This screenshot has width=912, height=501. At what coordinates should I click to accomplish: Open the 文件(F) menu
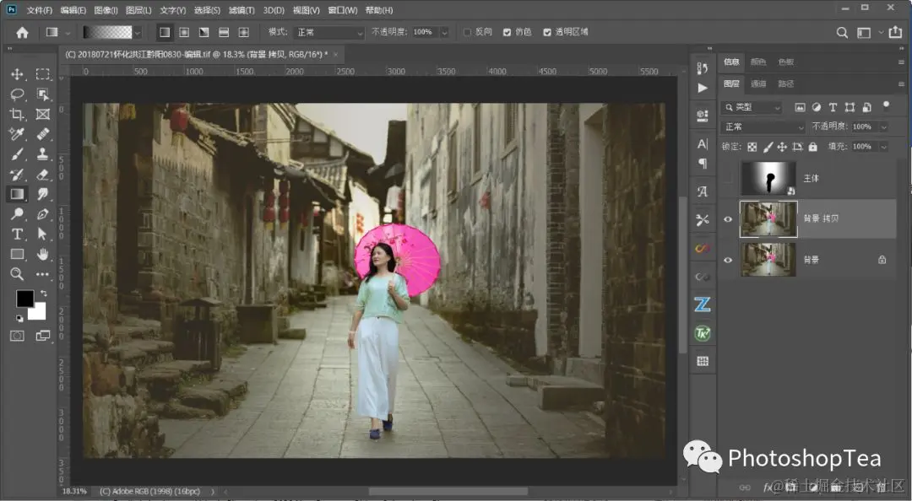39,10
